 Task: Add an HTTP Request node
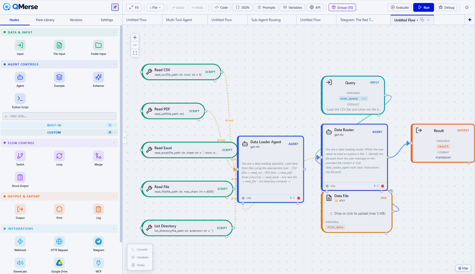(x=59, y=242)
